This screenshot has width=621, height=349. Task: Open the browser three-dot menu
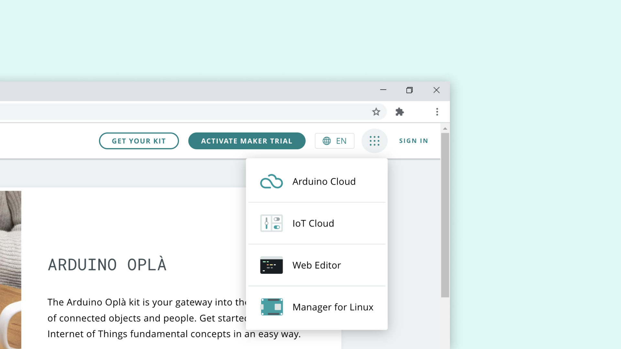click(437, 111)
